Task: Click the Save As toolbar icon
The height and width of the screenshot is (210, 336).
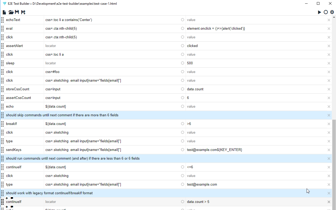Action: tap(23, 12)
